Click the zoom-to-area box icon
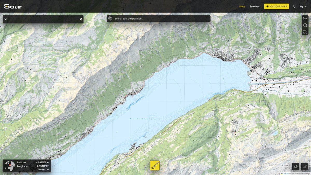The height and width of the screenshot is (175, 311). click(x=305, y=32)
